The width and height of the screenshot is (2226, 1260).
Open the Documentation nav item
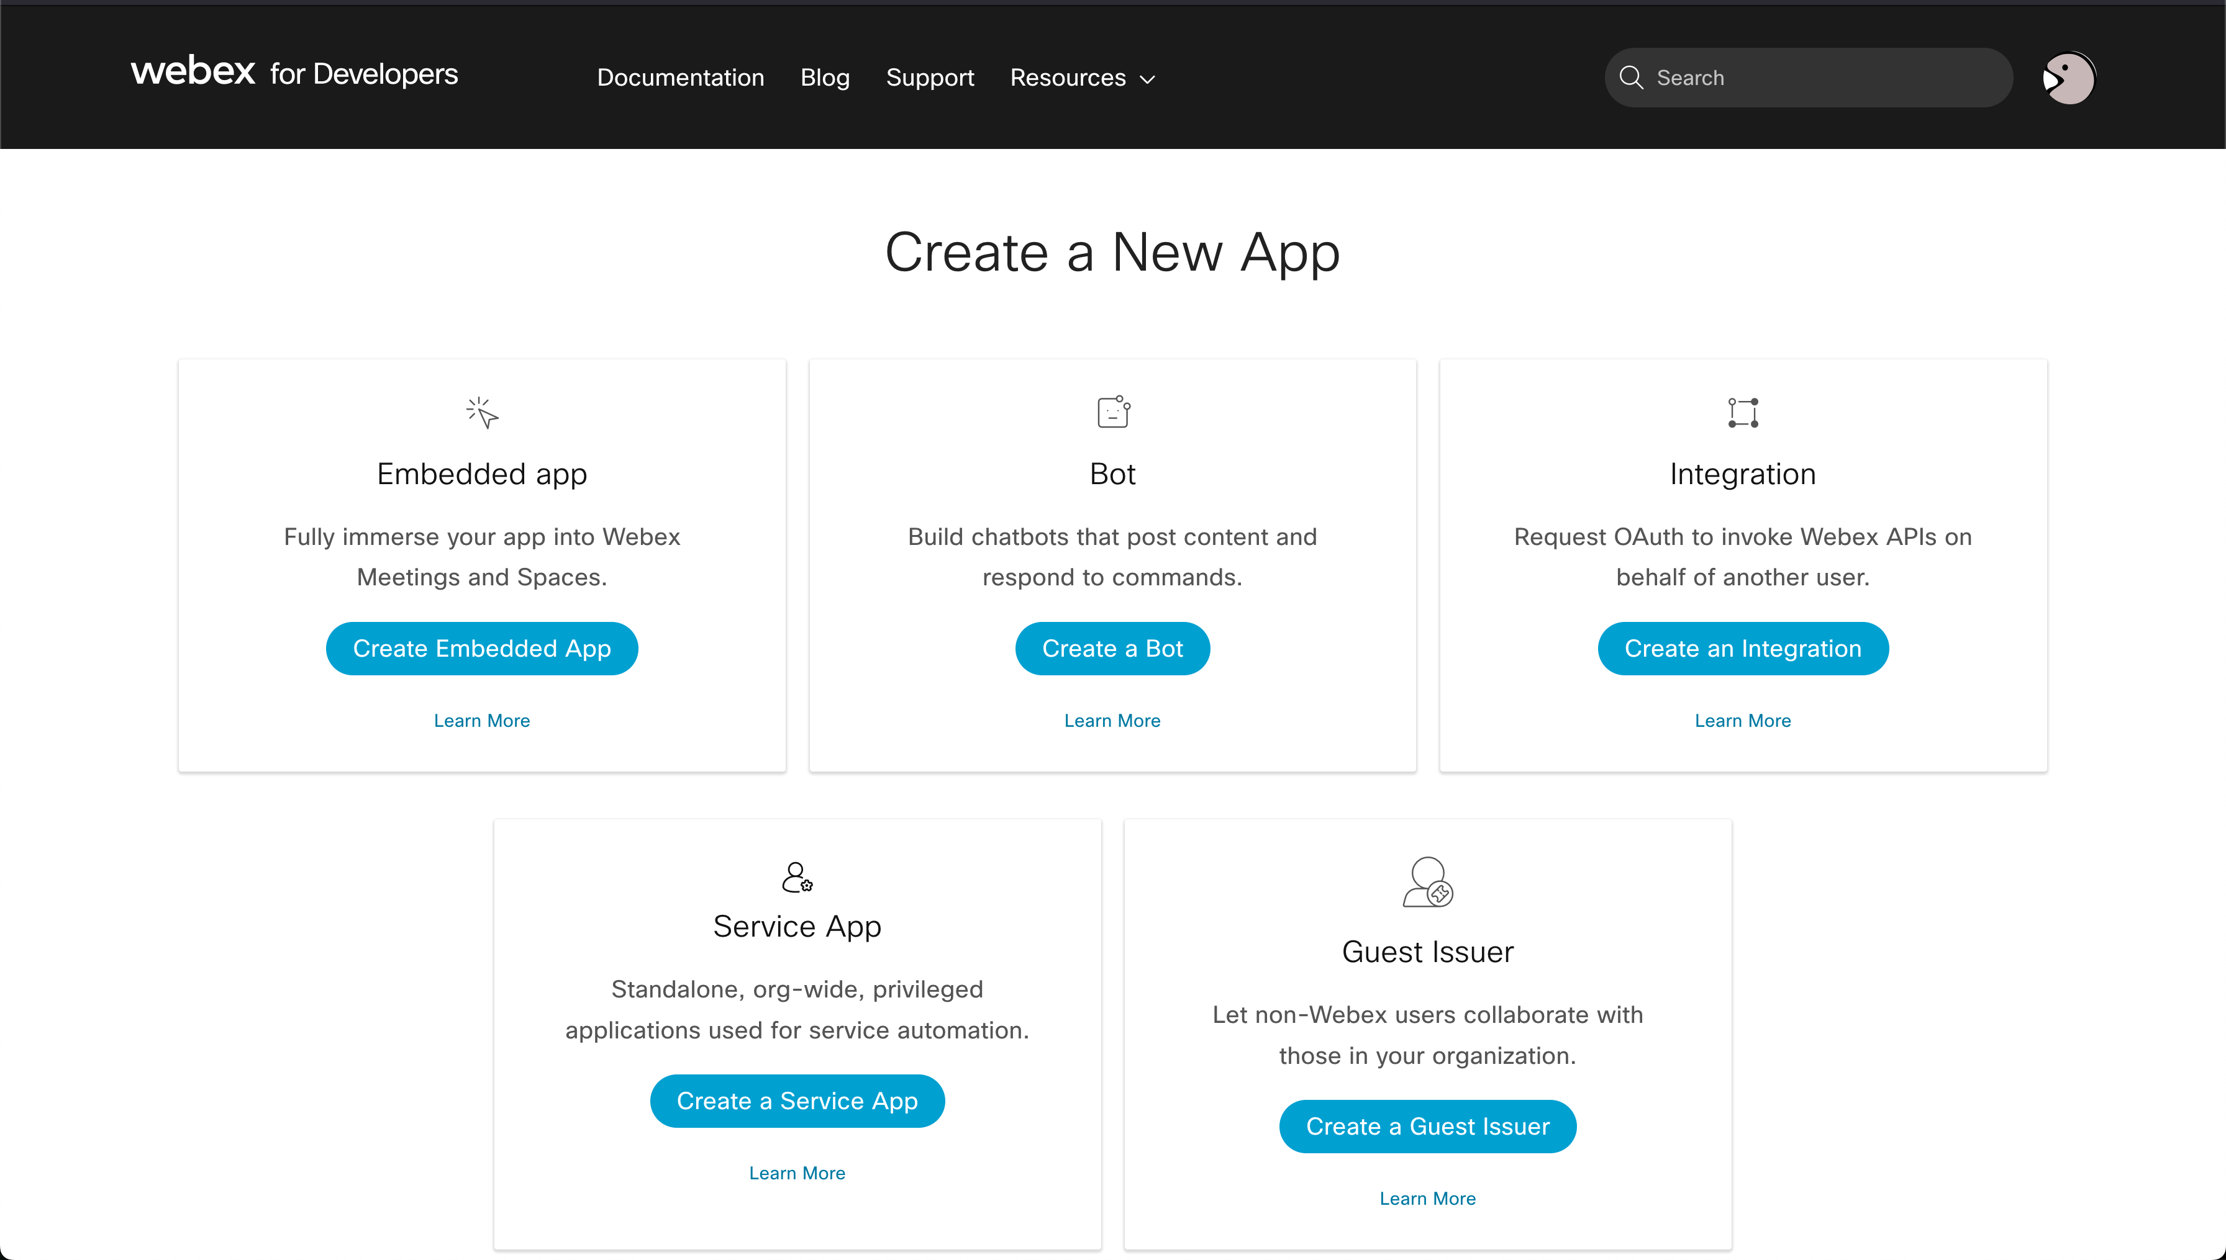point(681,78)
